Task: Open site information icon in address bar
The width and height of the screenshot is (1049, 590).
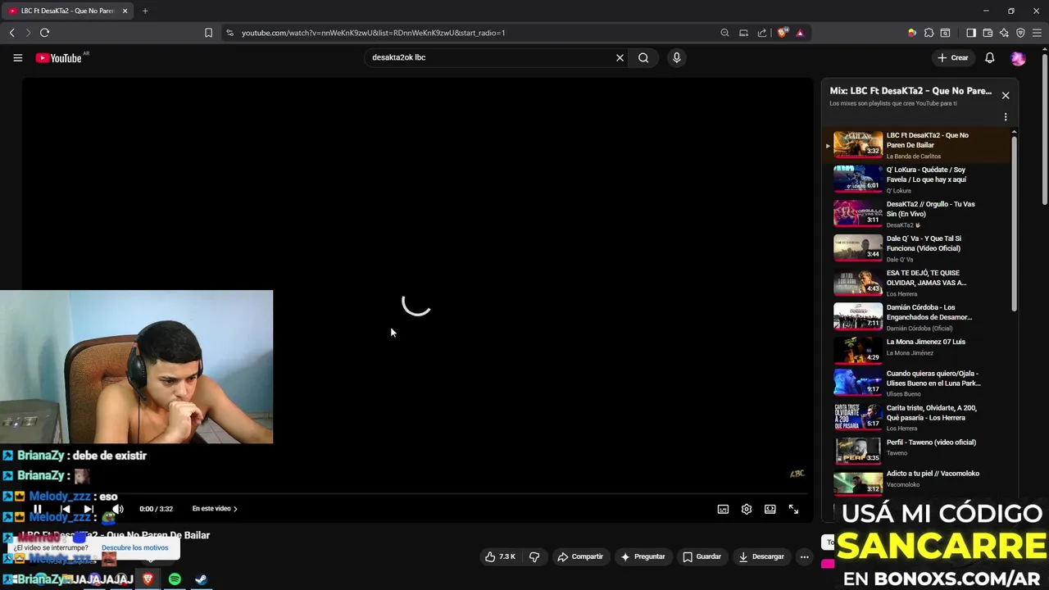Action: (x=229, y=33)
